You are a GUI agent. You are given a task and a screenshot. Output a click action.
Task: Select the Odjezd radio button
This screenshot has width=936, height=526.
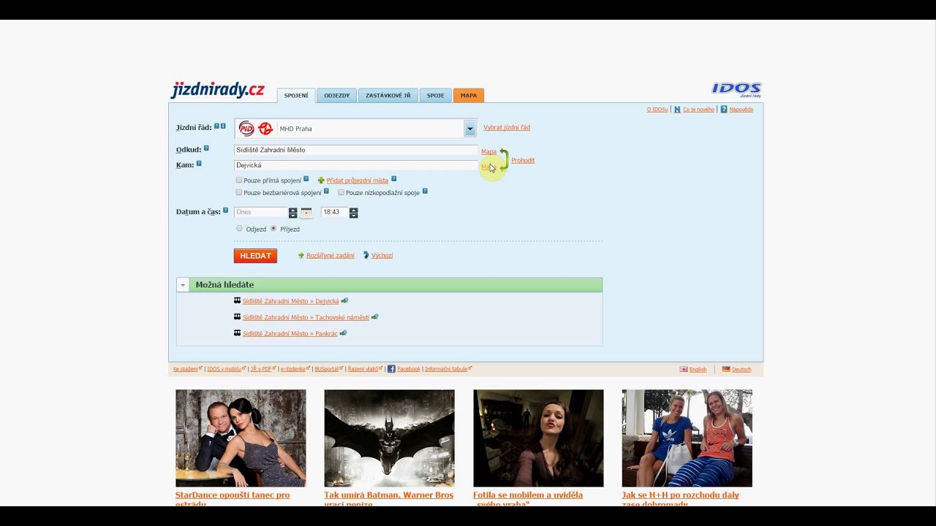click(239, 229)
